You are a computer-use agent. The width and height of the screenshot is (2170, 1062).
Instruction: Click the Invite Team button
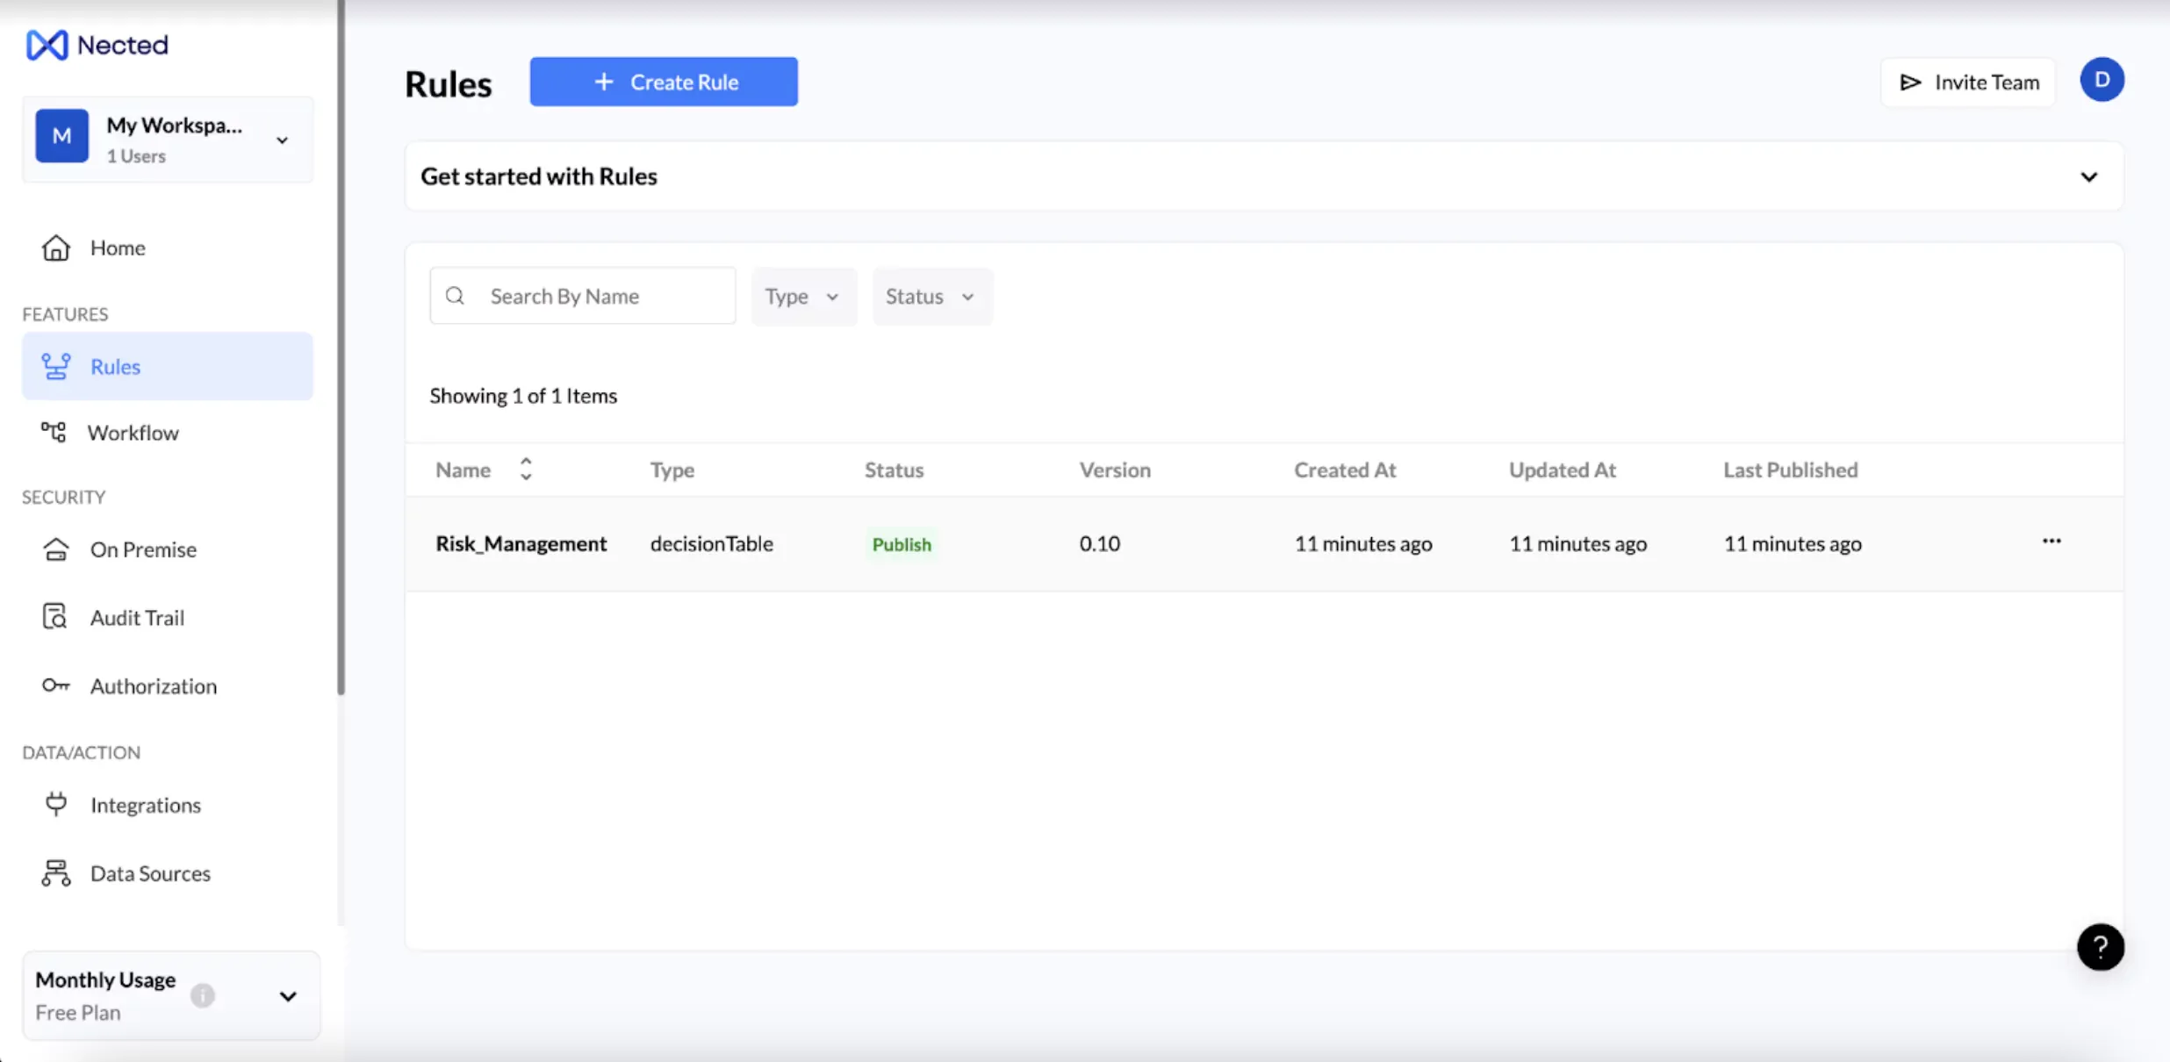(x=1967, y=83)
